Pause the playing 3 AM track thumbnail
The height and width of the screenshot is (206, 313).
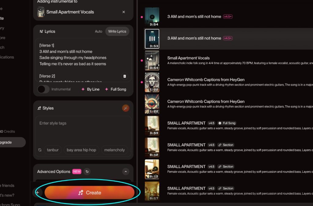[152, 39]
